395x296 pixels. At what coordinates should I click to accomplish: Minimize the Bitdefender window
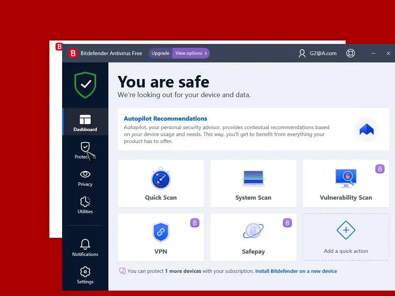373,53
